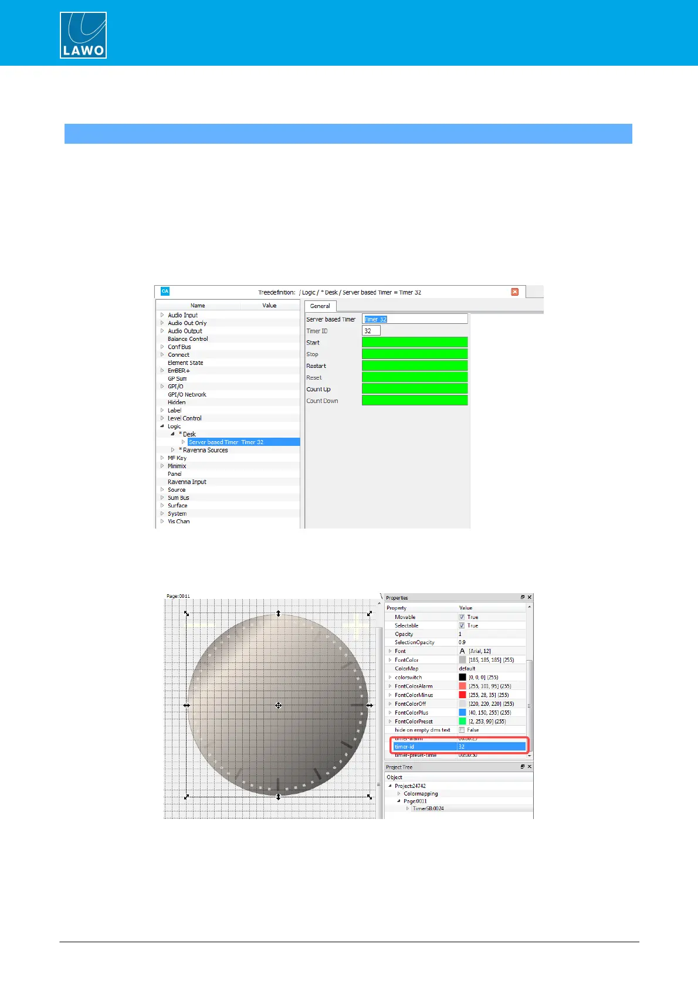Click the float icon of the Project Tree panel
This screenshot has height=988, width=698.
(x=523, y=767)
